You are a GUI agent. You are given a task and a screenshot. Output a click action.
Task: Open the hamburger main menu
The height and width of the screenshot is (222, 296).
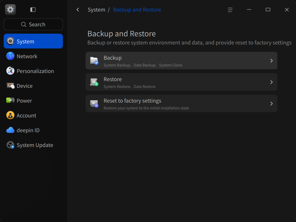coord(230,10)
